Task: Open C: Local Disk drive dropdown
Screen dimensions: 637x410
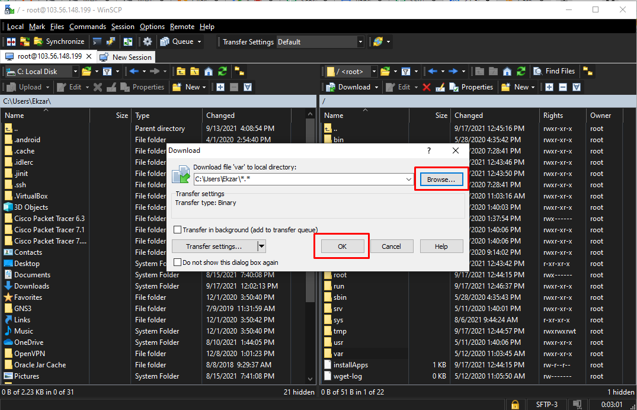Action: [x=75, y=72]
